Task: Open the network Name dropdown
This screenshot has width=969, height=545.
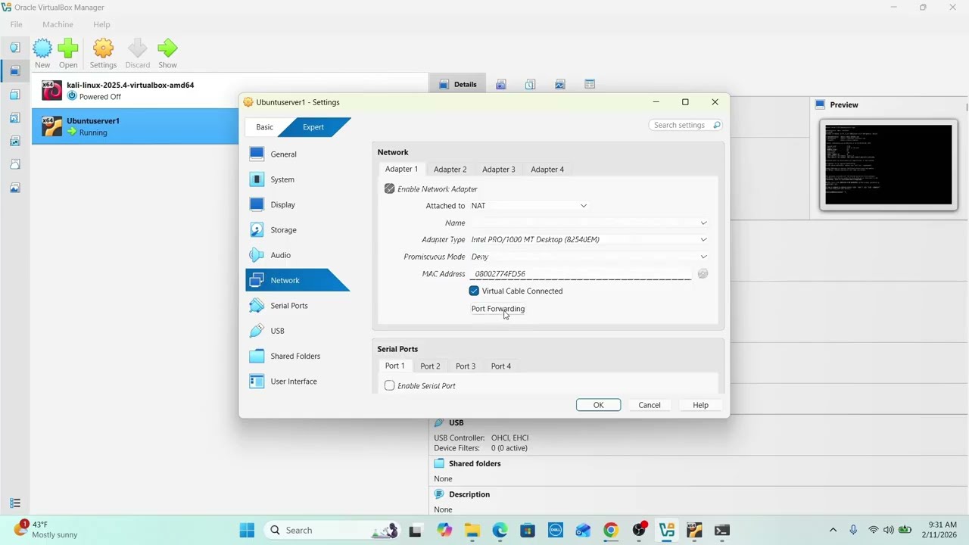Action: coord(589,223)
